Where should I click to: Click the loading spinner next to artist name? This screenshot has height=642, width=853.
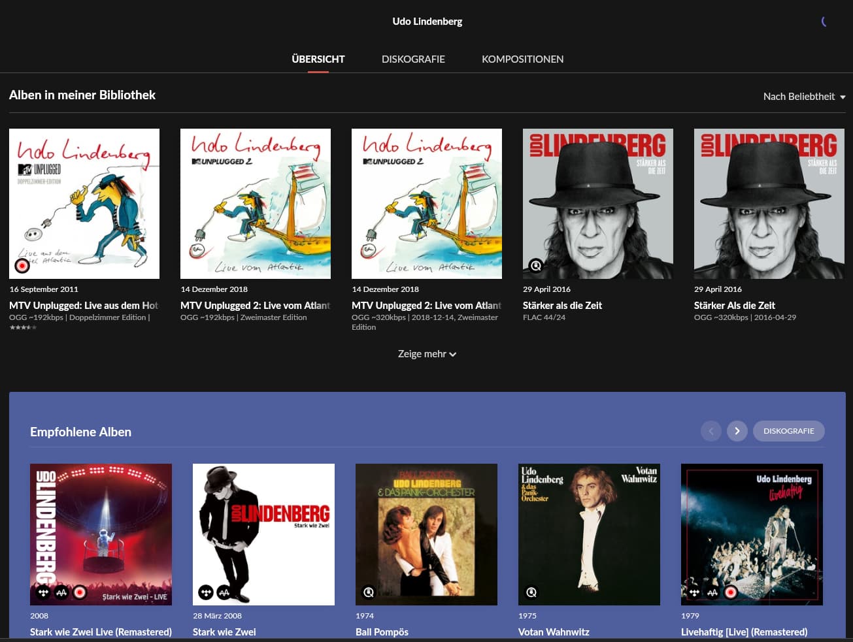tap(824, 22)
